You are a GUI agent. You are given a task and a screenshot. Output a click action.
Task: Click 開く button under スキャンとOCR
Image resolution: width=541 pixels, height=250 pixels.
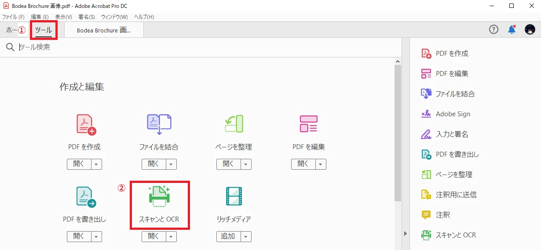(154, 237)
